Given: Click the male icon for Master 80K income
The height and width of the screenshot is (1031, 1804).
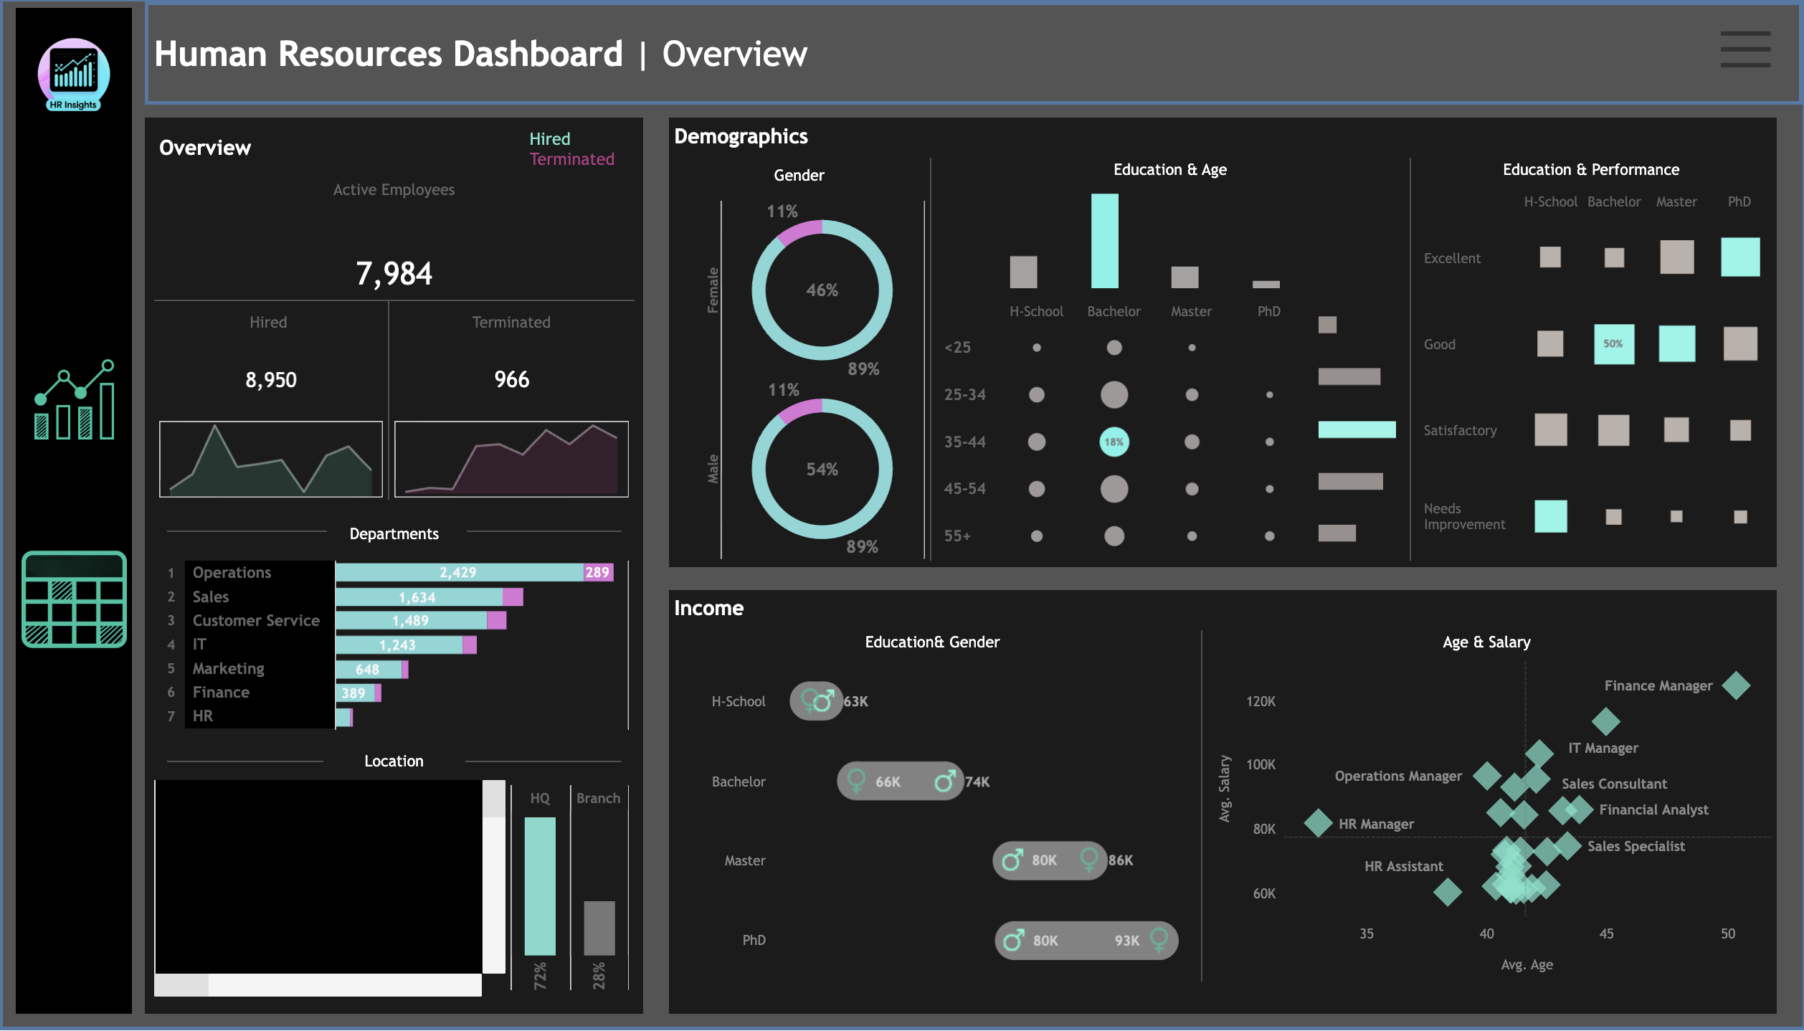Looking at the screenshot, I should [1015, 860].
